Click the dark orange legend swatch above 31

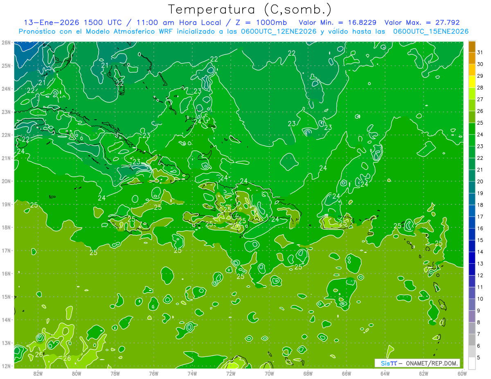[472, 46]
